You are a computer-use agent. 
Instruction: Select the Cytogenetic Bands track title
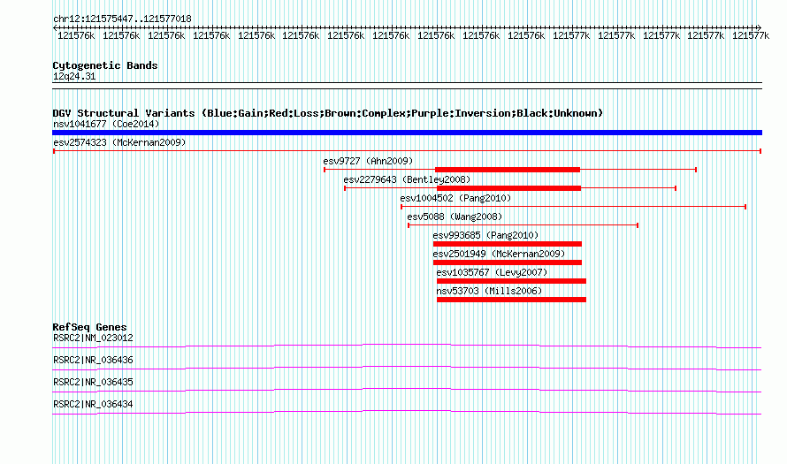click(105, 65)
